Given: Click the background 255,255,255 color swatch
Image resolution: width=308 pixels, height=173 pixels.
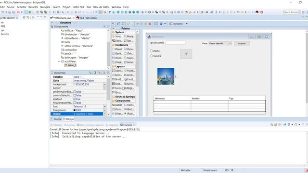Looking at the screenshot, I should 75,84.
